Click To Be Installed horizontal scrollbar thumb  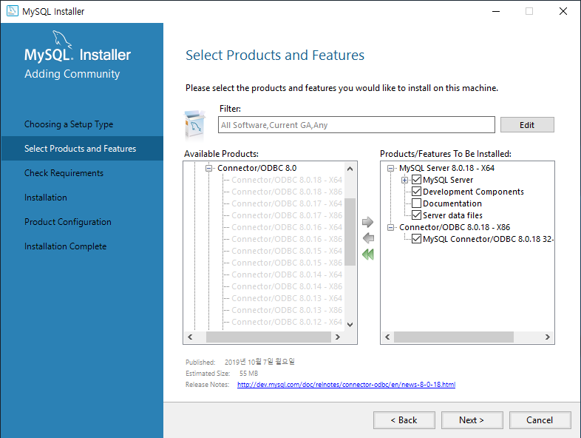point(454,337)
